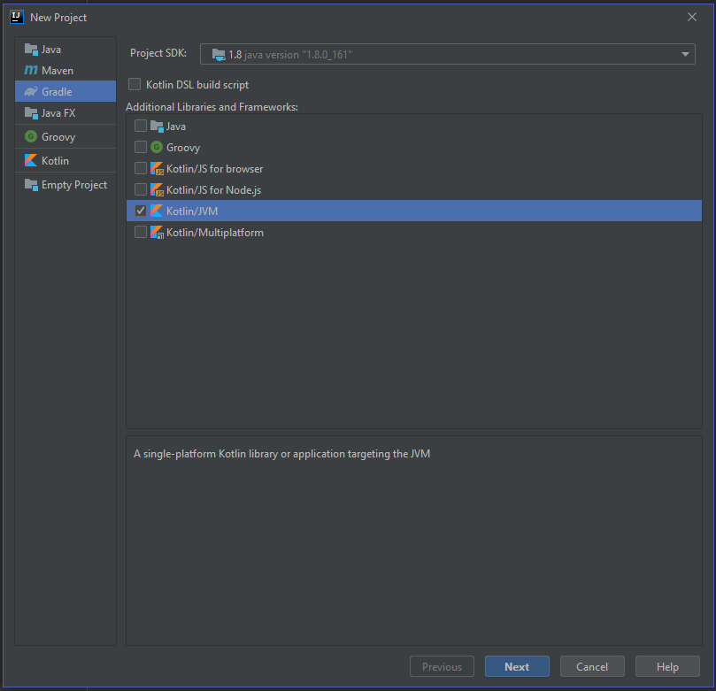Click the Kotlin/Multiplatform icon
The width and height of the screenshot is (716, 691).
(x=157, y=232)
